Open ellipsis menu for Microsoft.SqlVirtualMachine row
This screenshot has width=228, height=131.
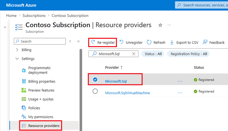[x=180, y=93]
